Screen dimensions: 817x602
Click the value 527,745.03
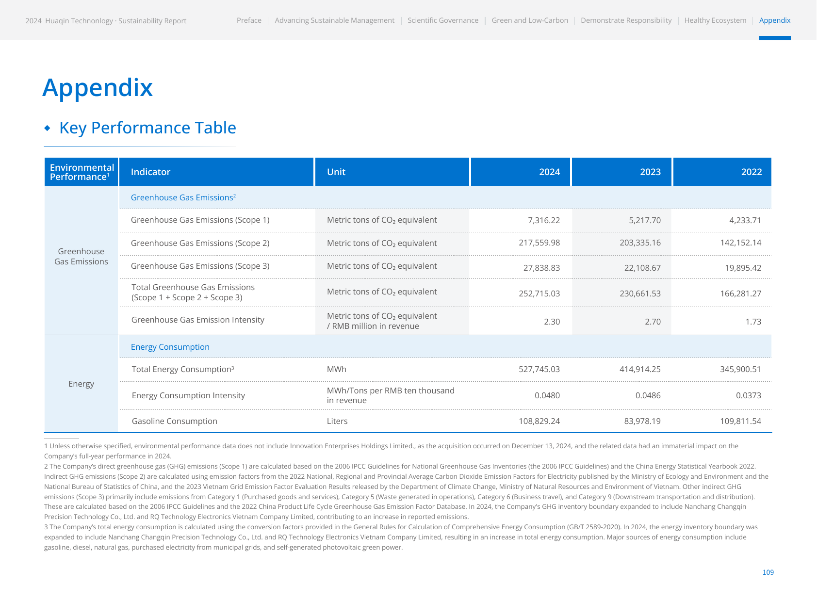coord(539,369)
